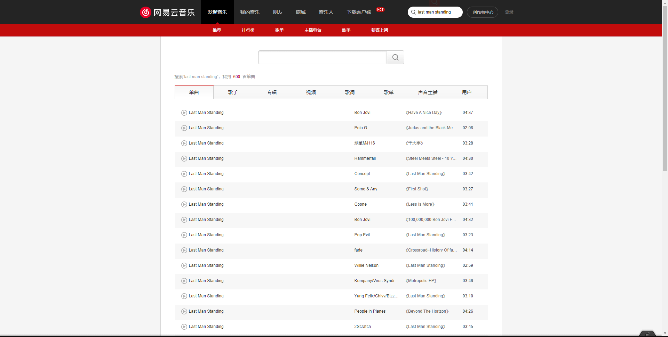Switch to the 专辑 results tab

[x=272, y=92]
